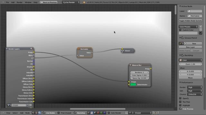206x115 pixels.
Task: Click the Normalize node collapse icon
Action: coord(79,49)
